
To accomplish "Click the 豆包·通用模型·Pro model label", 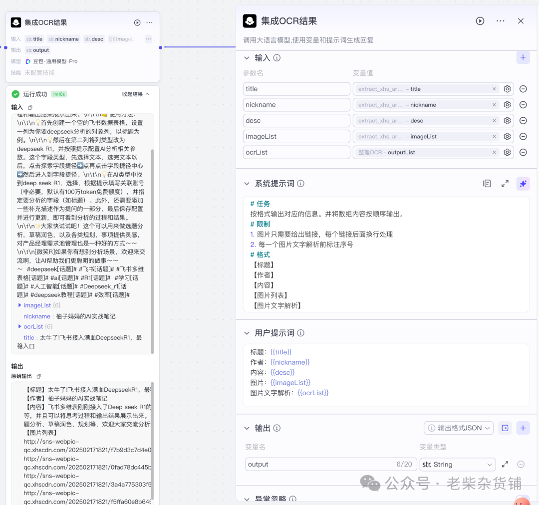I will (55, 61).
